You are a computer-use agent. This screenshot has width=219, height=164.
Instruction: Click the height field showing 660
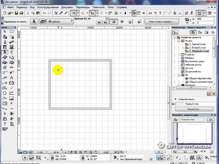coord(205,19)
